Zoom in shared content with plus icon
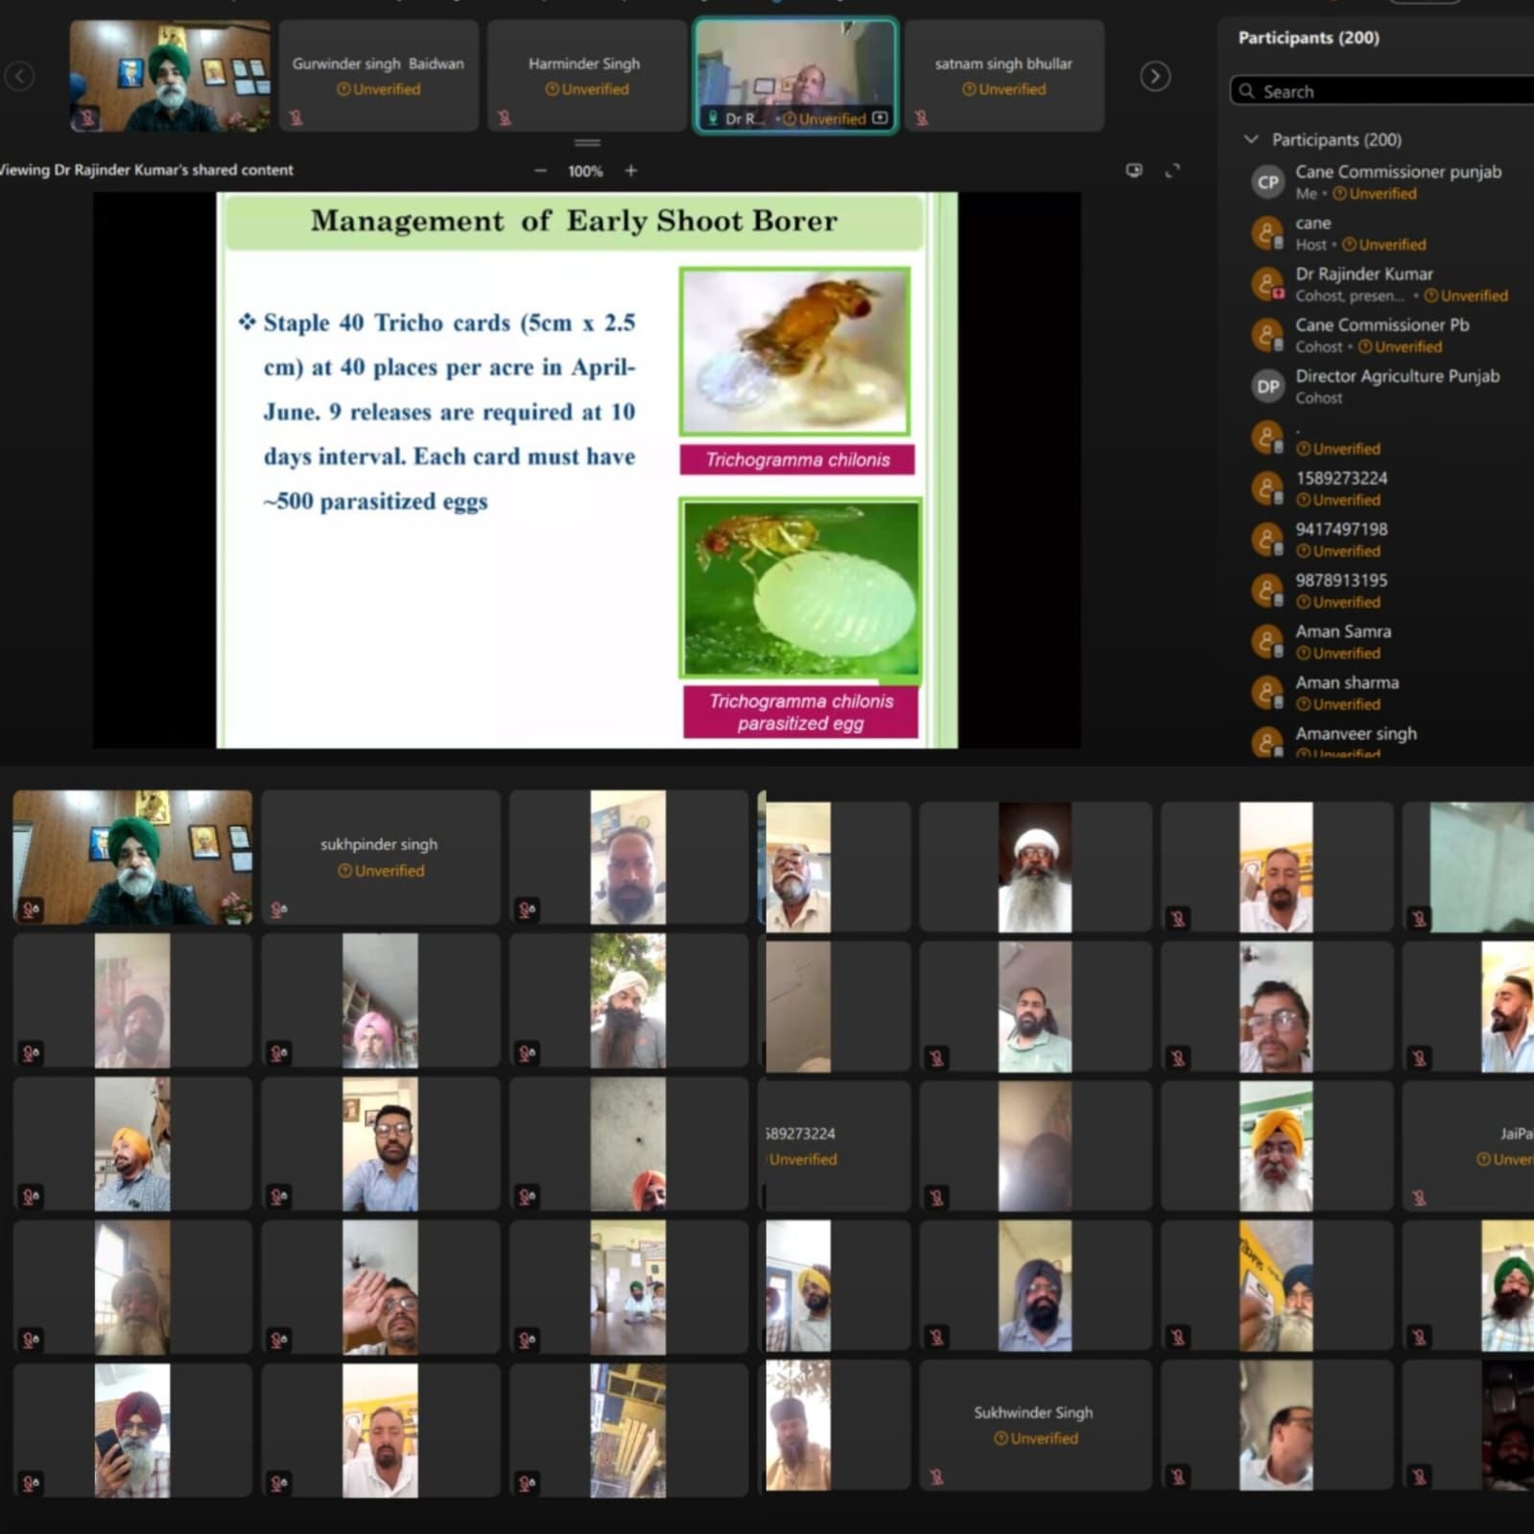Screen dimensions: 1534x1534 (x=630, y=171)
